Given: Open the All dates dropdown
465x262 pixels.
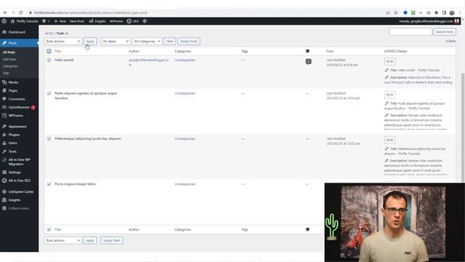Looking at the screenshot, I should pyautogui.click(x=116, y=41).
